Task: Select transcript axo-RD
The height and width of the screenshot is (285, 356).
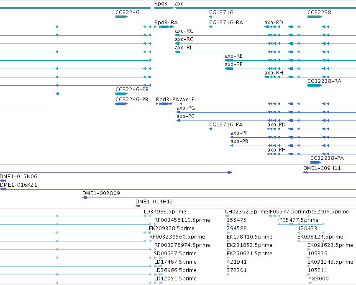Action: pos(274,23)
